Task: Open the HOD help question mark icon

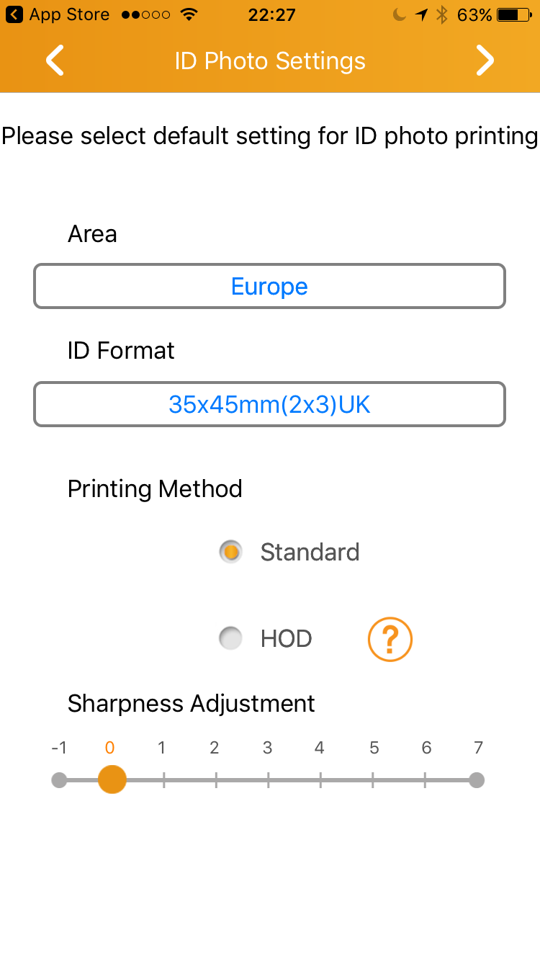Action: (390, 639)
